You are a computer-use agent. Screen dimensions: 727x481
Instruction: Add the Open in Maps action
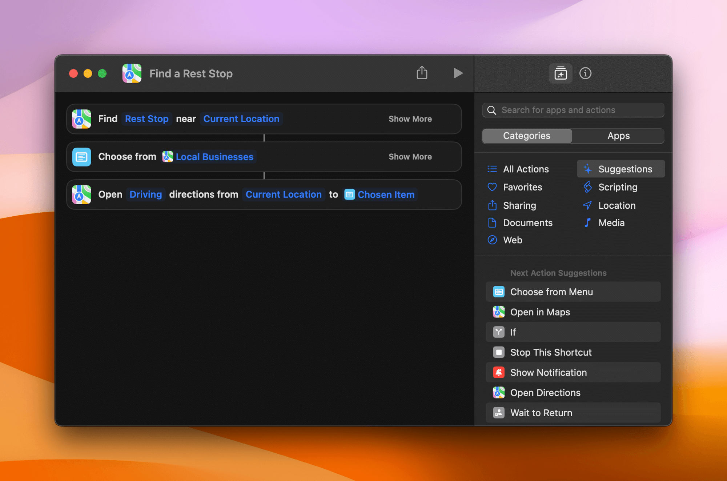click(573, 312)
